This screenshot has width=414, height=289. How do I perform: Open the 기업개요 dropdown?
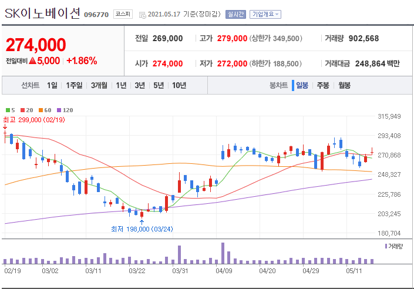pos(265,14)
